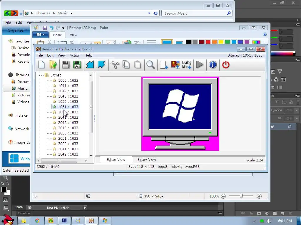Select bitmap resource 1000 : 1033

pos(68,81)
